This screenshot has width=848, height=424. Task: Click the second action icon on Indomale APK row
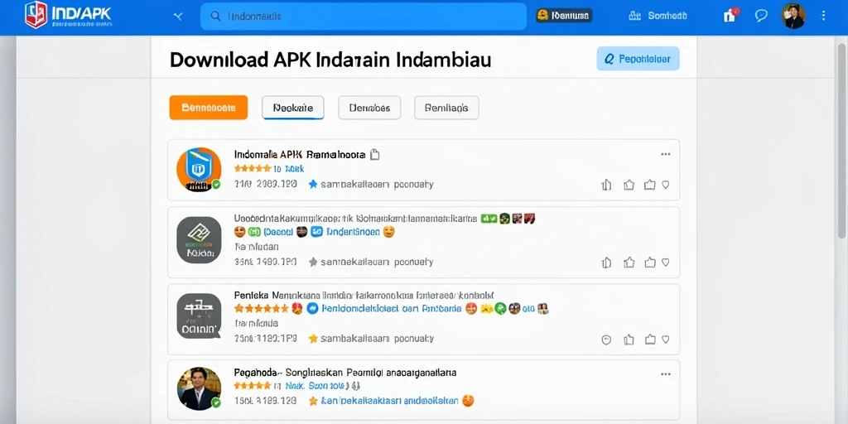point(629,185)
